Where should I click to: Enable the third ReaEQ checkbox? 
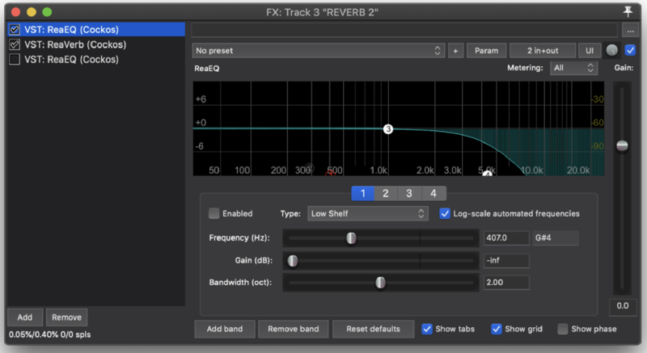point(15,59)
